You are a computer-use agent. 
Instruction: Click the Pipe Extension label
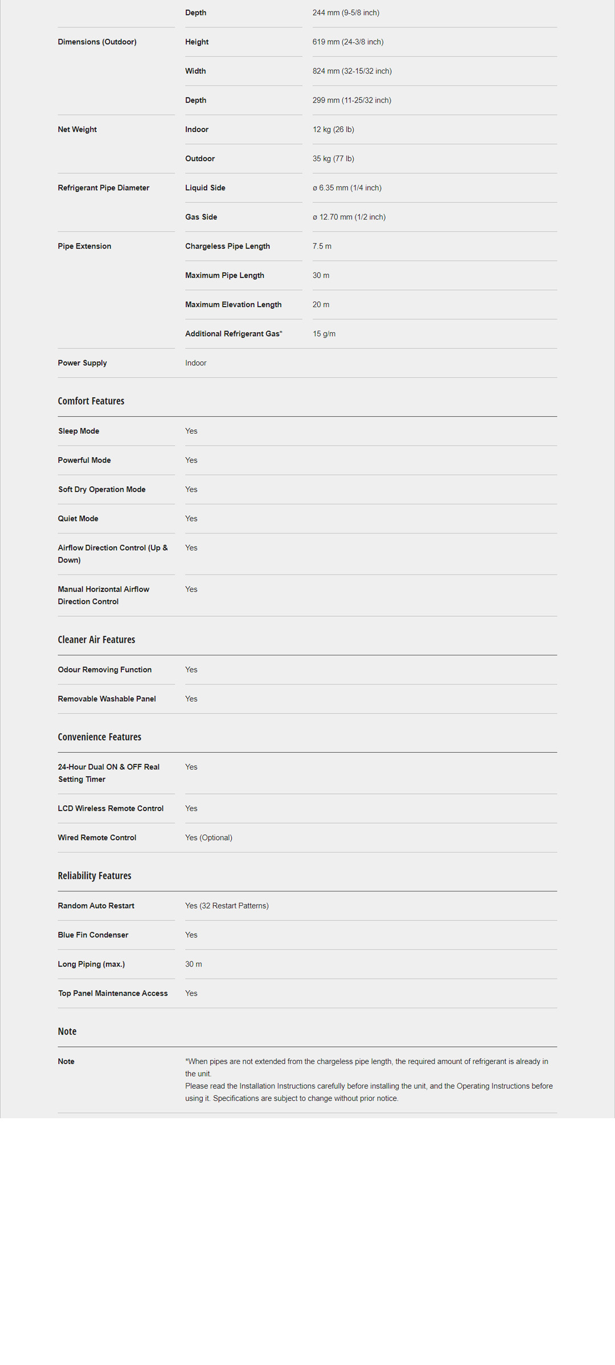[x=84, y=246]
